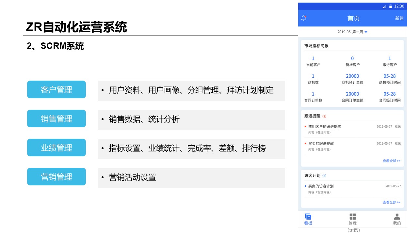Image resolution: width=418 pixels, height=235 pixels.
Task: Open 买卖的访客计划 visit plan item
Action: click(321, 186)
